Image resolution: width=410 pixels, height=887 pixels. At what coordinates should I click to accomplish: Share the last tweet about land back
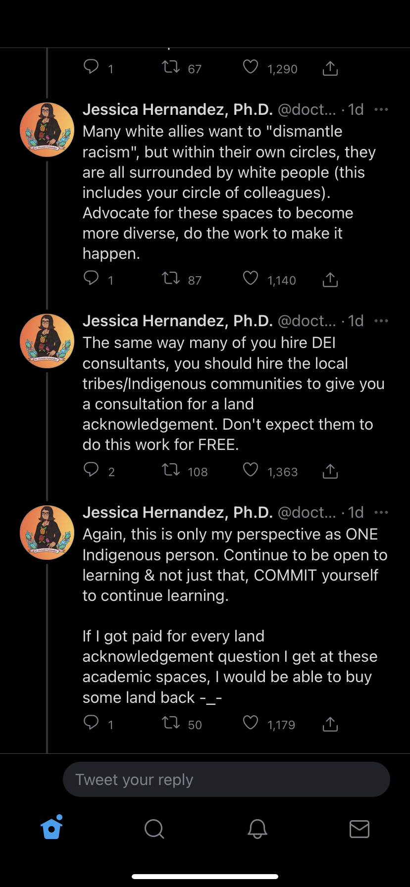point(330,724)
